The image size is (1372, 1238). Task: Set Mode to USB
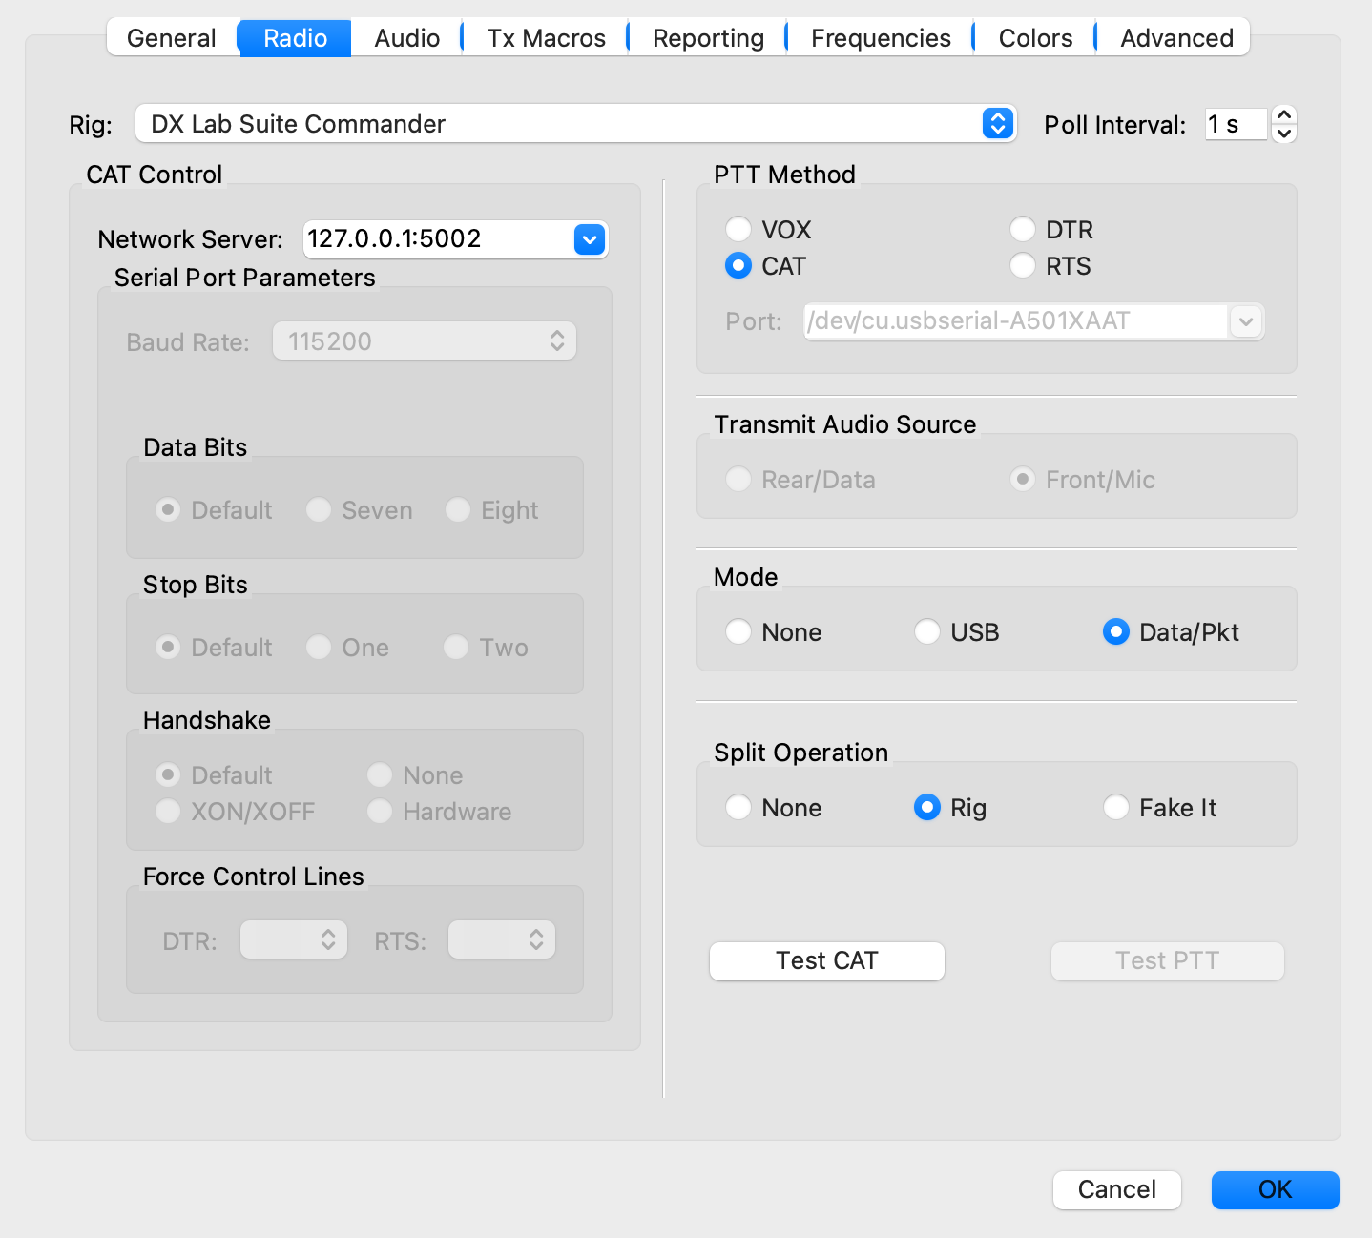[x=926, y=631]
